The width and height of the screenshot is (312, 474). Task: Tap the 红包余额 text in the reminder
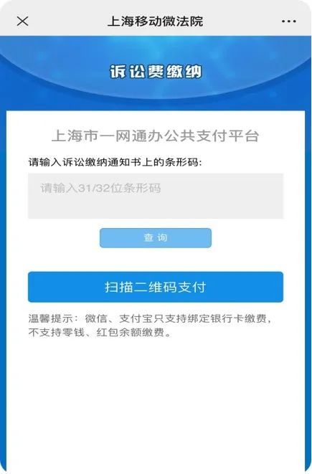point(119,333)
